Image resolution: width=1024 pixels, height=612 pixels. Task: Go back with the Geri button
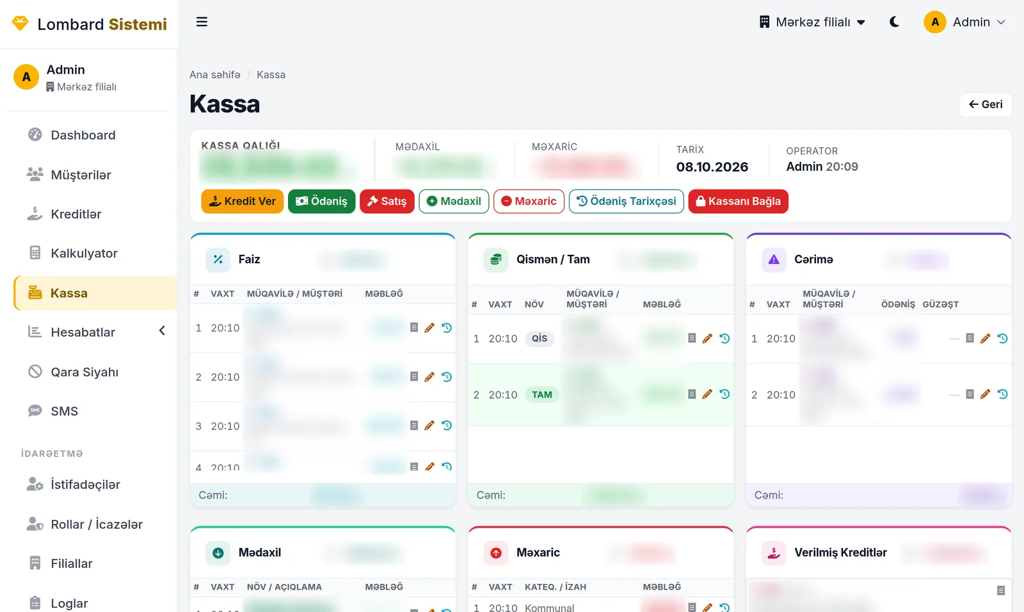(x=986, y=104)
